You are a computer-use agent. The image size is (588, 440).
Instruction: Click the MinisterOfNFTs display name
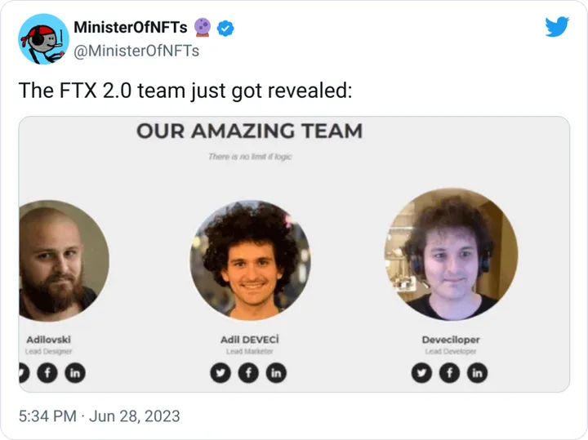131,29
